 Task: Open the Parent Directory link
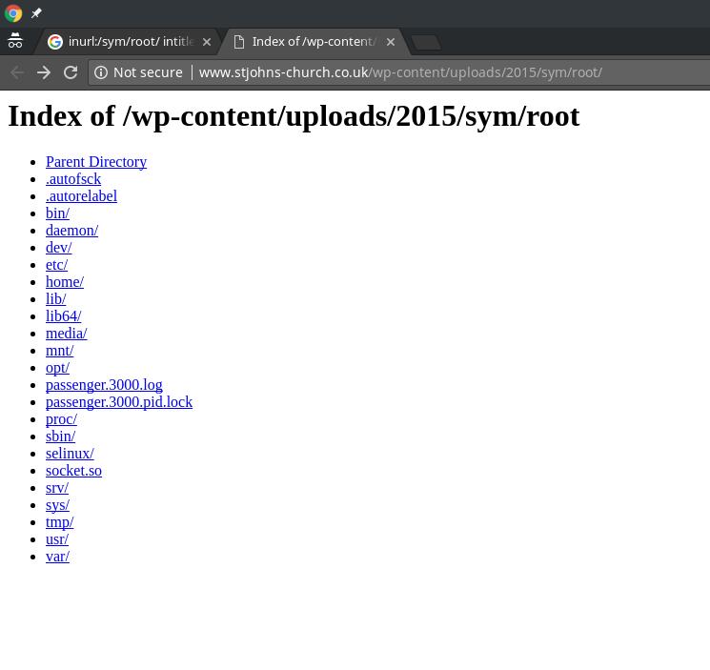point(96,162)
